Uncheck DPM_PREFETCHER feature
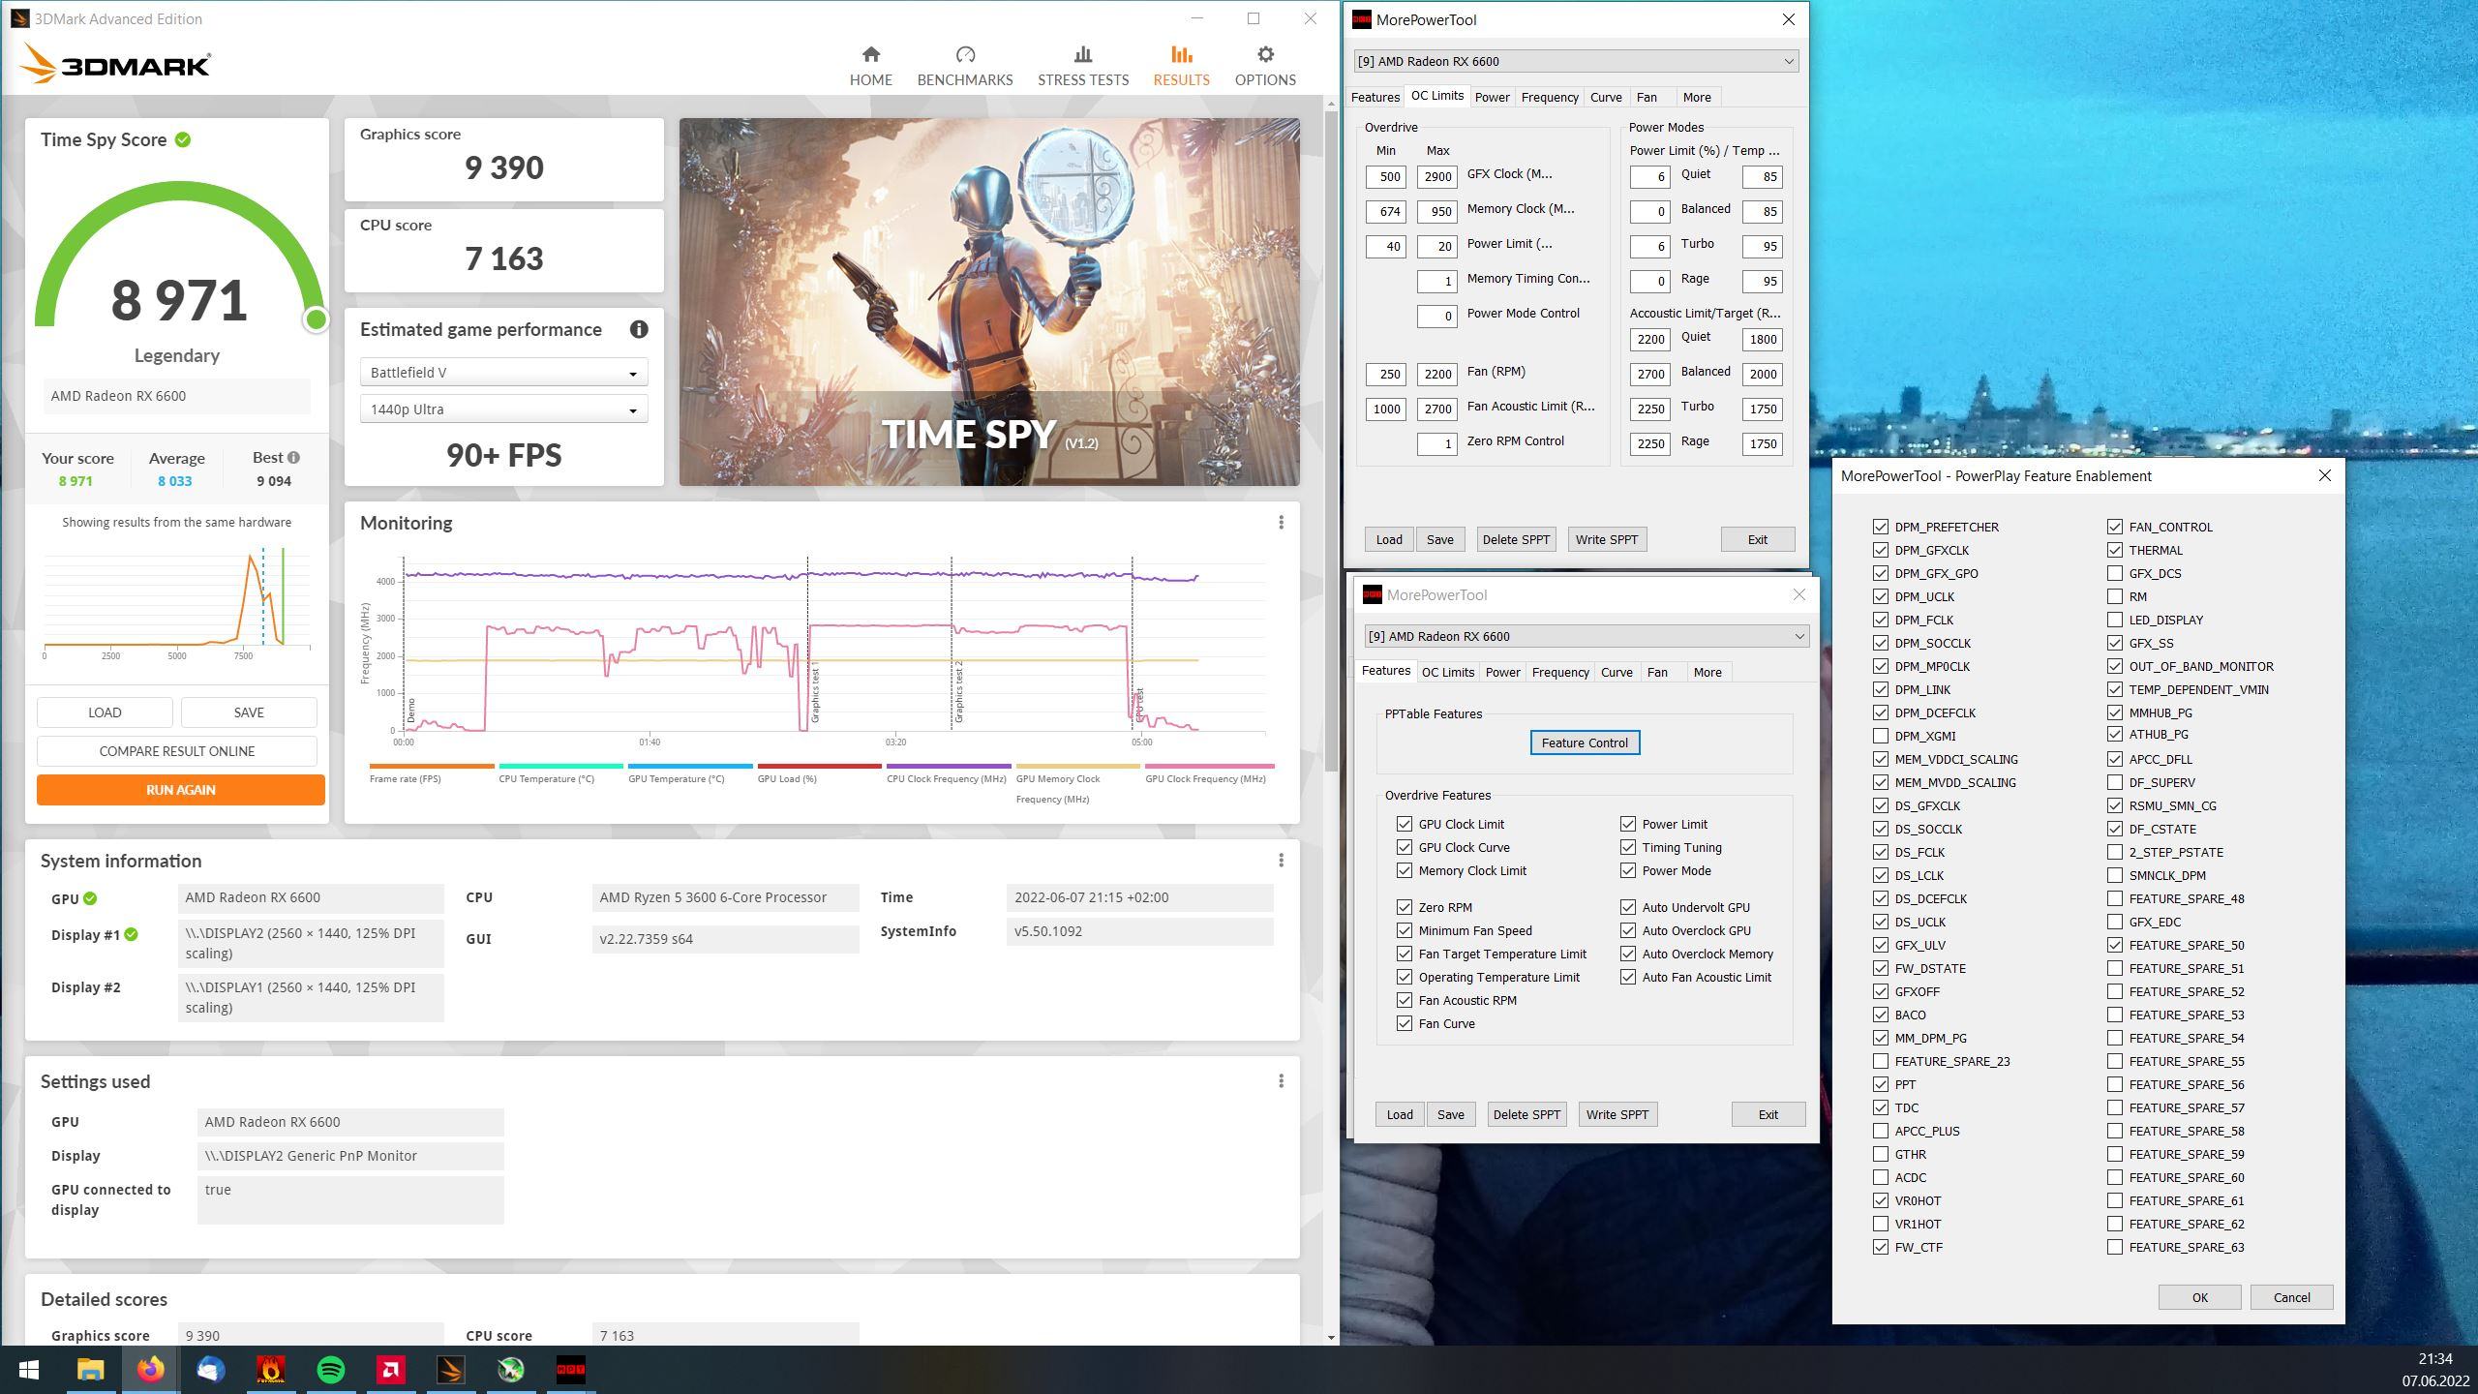Screen dimensions: 2478x1394 (1881, 527)
